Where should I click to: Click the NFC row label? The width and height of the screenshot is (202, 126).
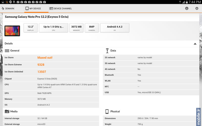[x=107, y=86]
